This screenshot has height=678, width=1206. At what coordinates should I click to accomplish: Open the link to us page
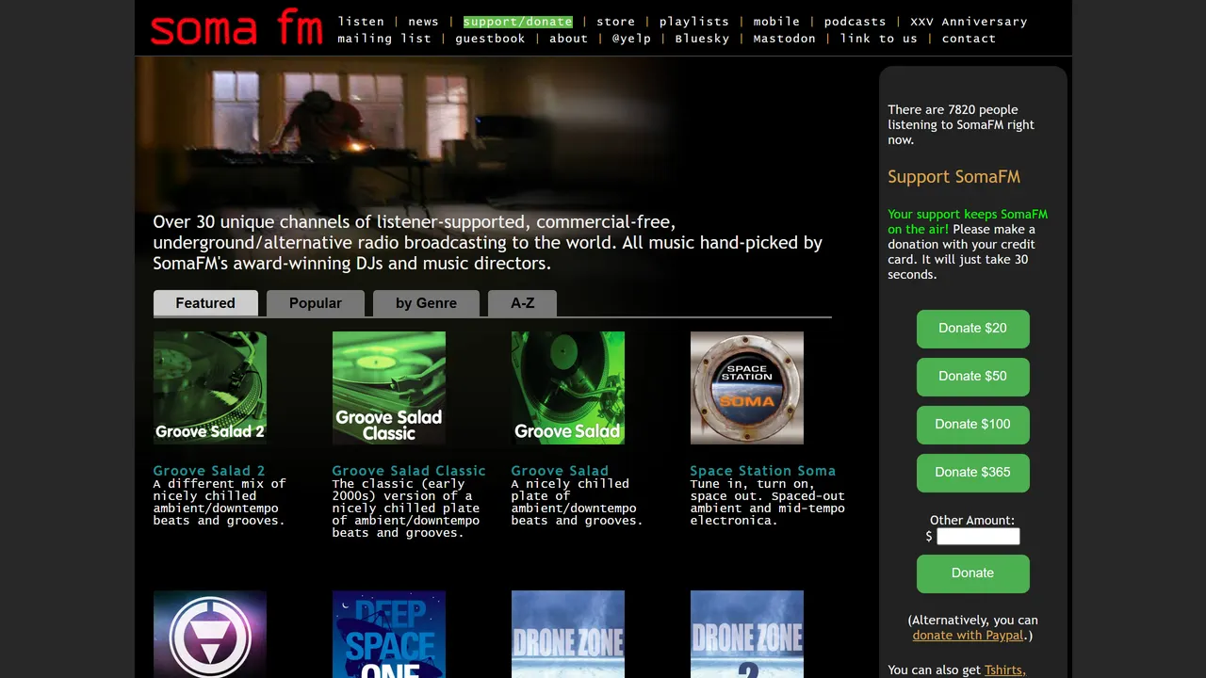pos(878,39)
